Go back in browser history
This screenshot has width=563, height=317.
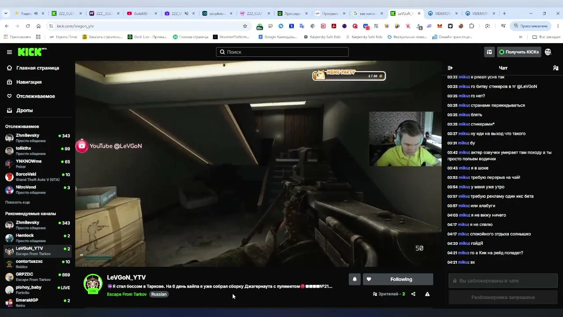[7, 26]
